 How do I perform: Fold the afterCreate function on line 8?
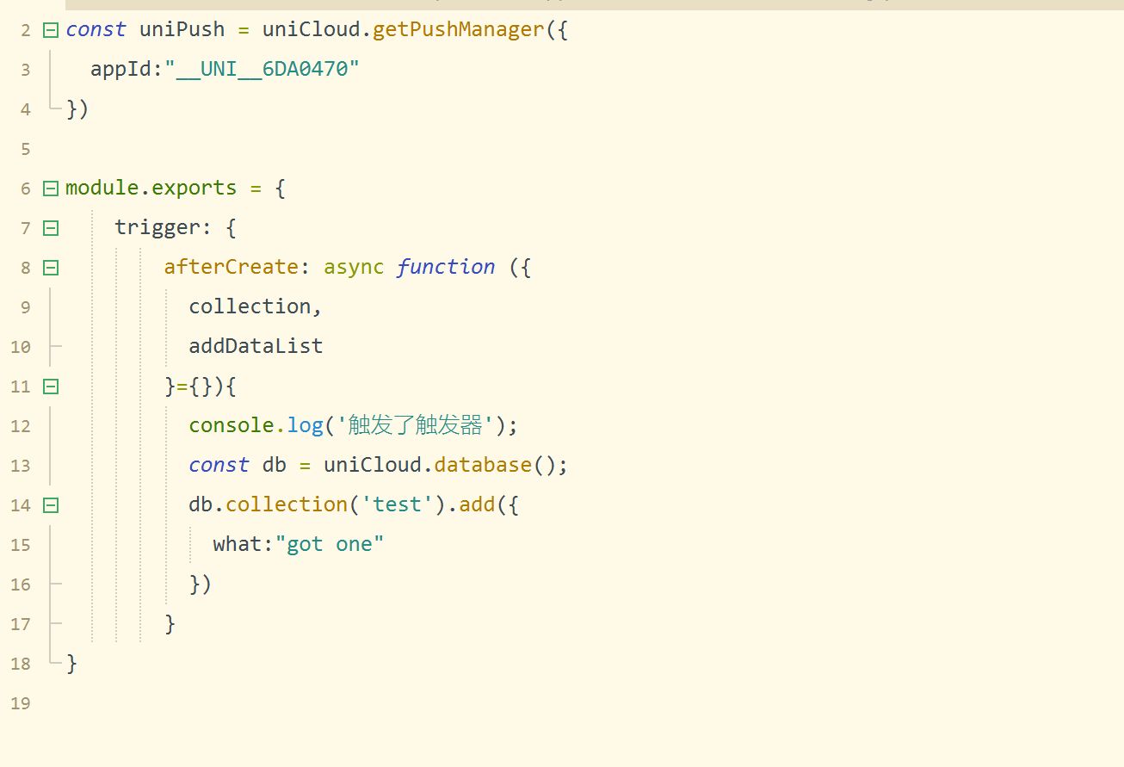51,268
